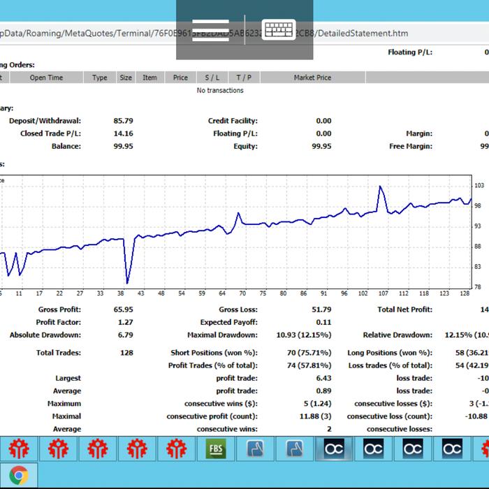Select the T / P column header
489x489 pixels.
[244, 78]
